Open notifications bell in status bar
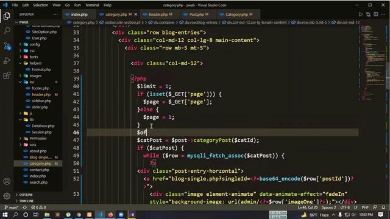 [383, 207]
